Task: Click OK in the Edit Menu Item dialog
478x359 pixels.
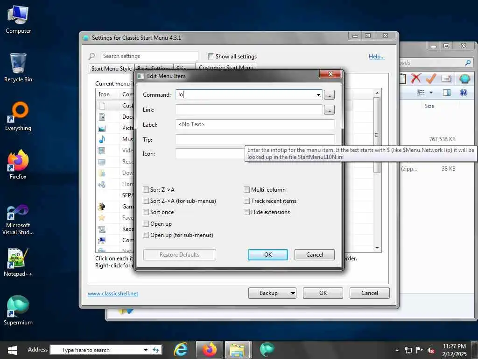Action: click(267, 255)
